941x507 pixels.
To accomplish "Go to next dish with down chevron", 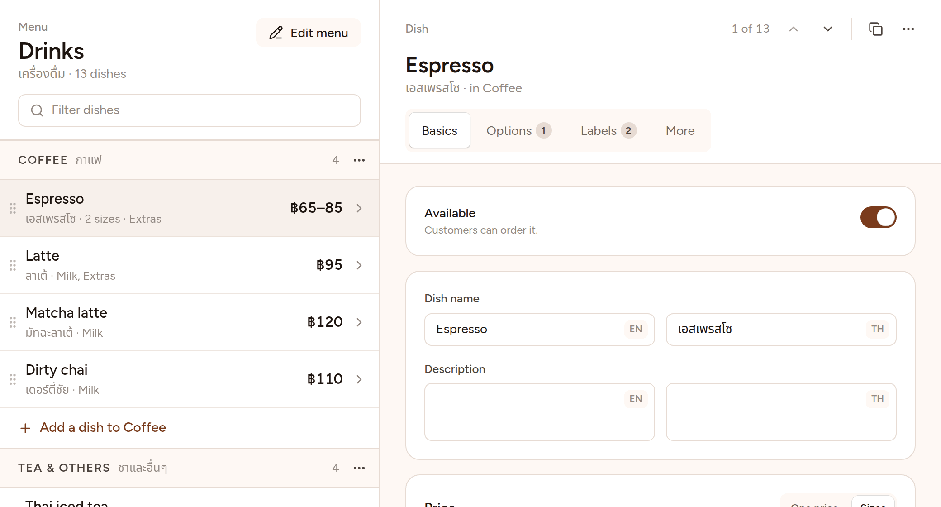I will pos(827,29).
